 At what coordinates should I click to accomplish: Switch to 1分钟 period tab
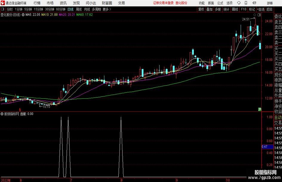19,9
